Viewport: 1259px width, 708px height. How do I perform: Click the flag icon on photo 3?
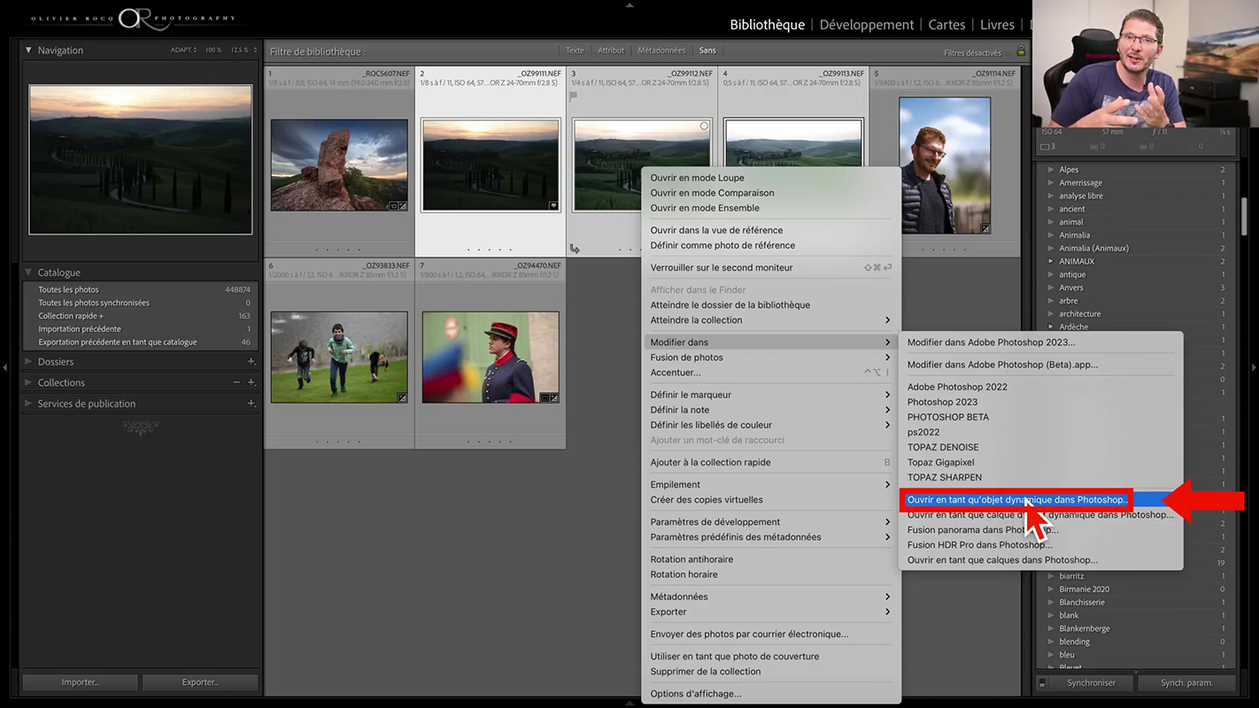coord(574,96)
